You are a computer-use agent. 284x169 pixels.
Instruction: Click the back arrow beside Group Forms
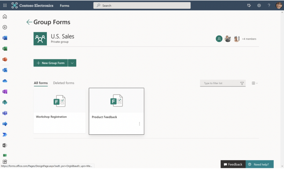[29, 22]
